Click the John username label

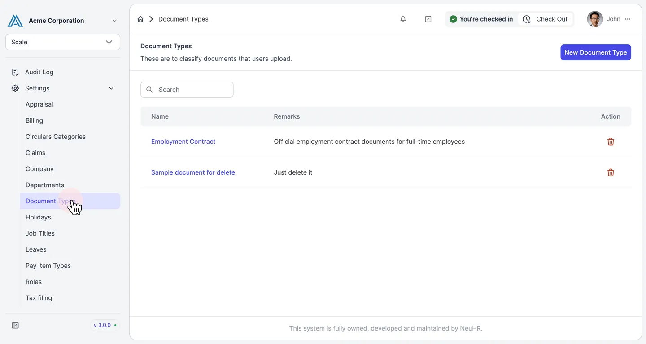click(613, 19)
